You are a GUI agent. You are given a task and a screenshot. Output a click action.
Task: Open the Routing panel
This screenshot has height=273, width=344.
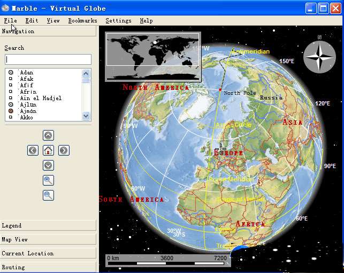pos(48,267)
